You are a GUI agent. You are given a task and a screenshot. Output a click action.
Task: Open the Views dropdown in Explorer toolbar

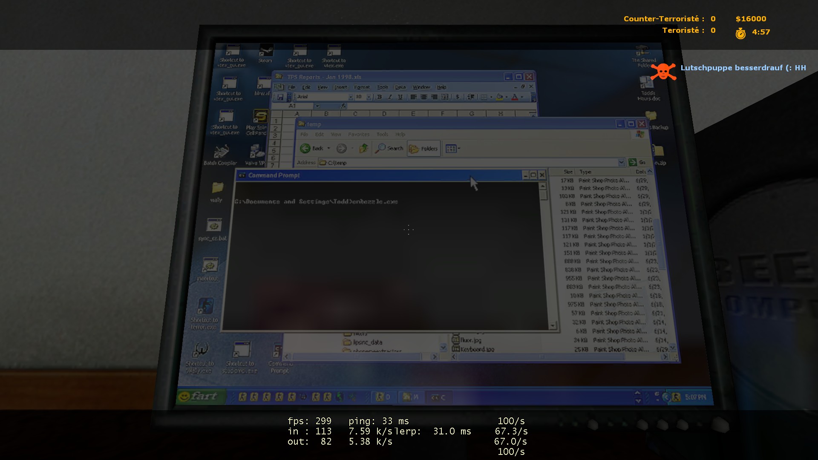(452, 149)
